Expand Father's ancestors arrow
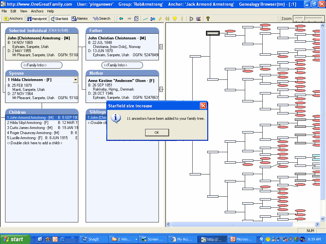 161,47
